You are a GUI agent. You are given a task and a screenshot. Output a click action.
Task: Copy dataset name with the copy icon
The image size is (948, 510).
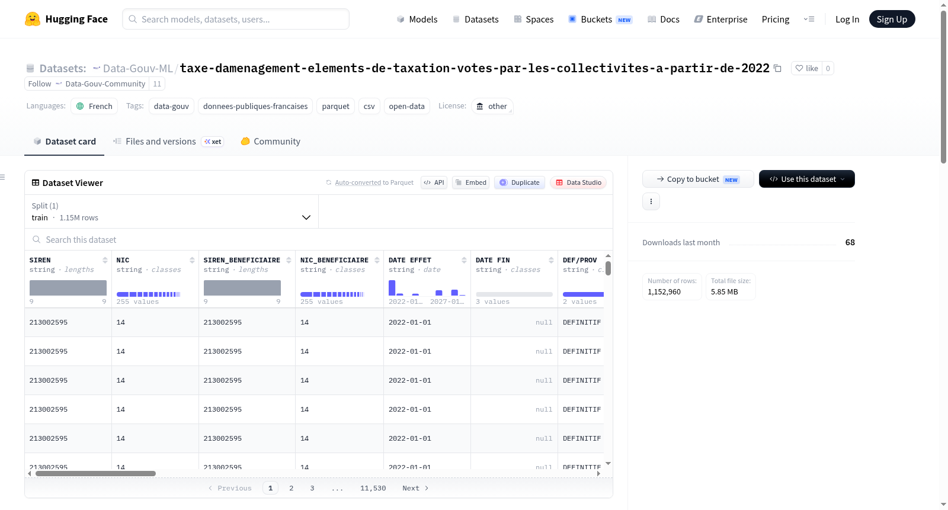point(777,68)
